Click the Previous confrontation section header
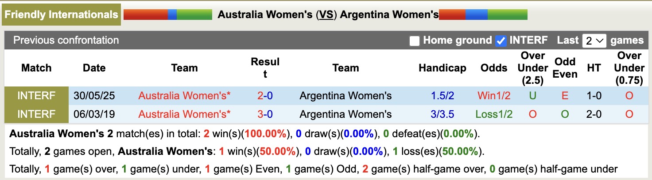Viewport: 652px width, 180px height. (66, 41)
